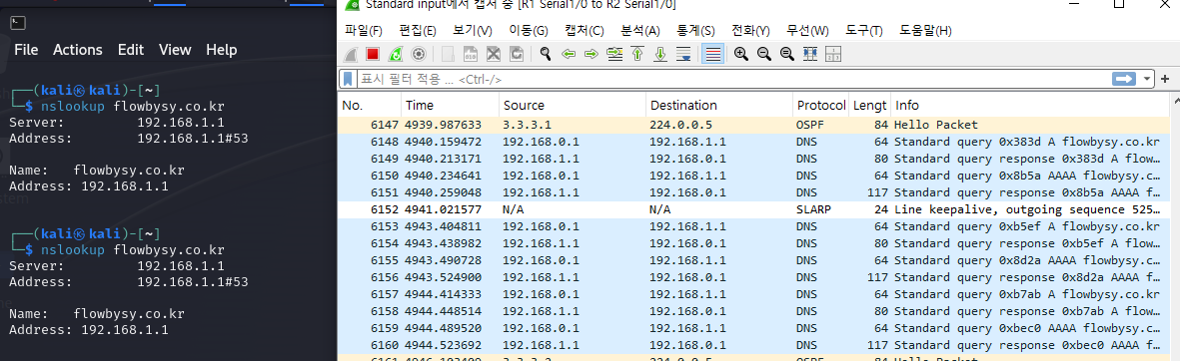Image resolution: width=1180 pixels, height=361 pixels.
Task: Click into the display filter input field
Action: (x=733, y=79)
